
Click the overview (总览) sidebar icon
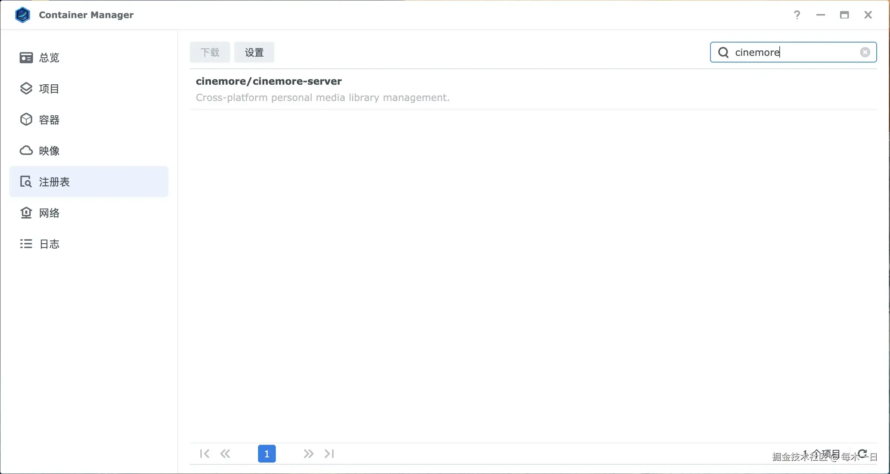(x=26, y=58)
